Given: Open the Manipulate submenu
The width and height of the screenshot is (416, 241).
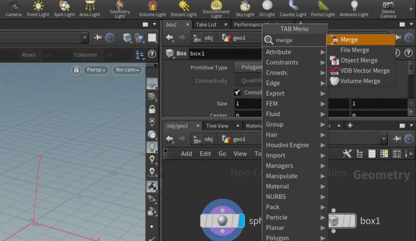Looking at the screenshot, I should 295,176.
